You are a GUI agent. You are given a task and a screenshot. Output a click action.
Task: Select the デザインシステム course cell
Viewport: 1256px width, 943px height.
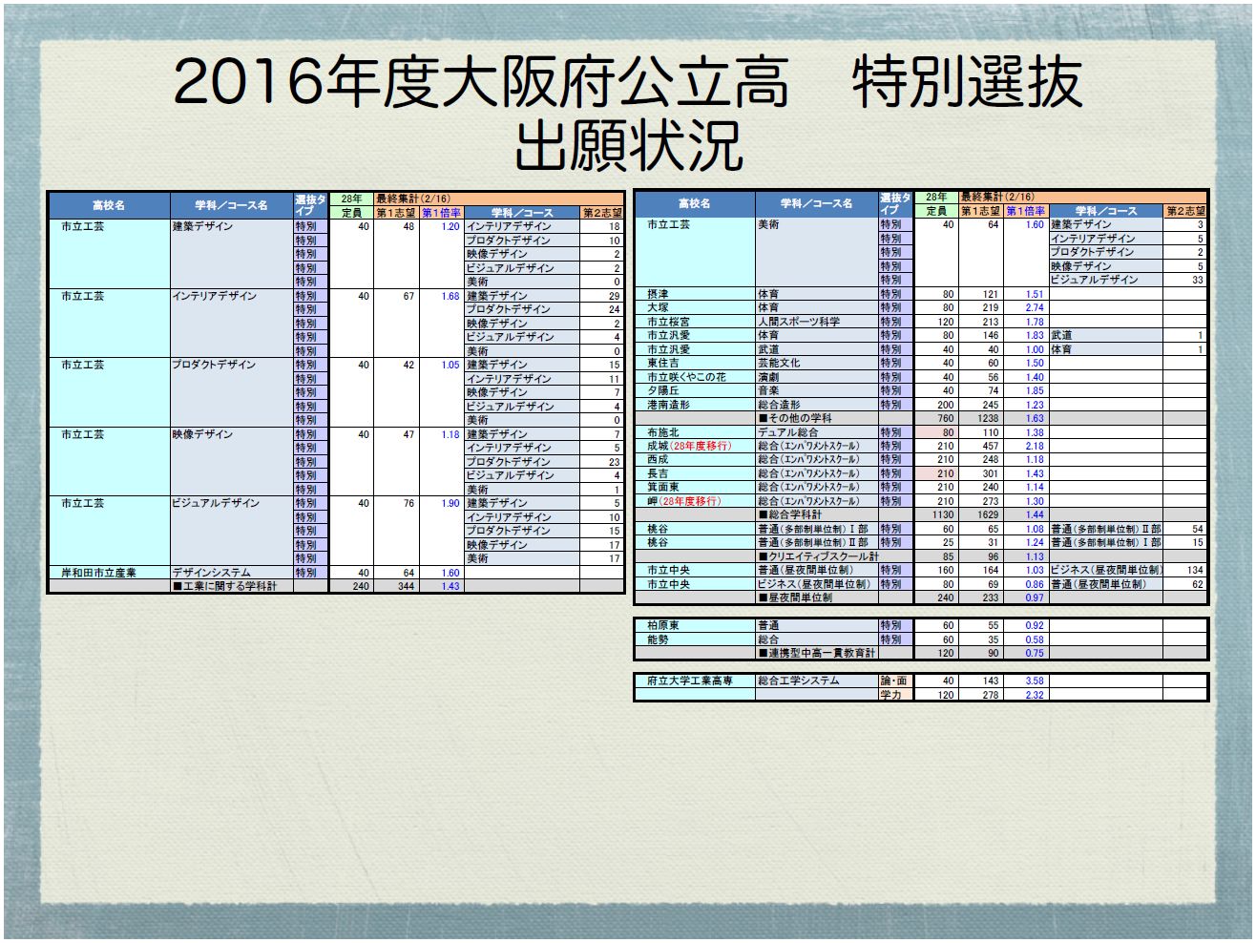pos(232,573)
